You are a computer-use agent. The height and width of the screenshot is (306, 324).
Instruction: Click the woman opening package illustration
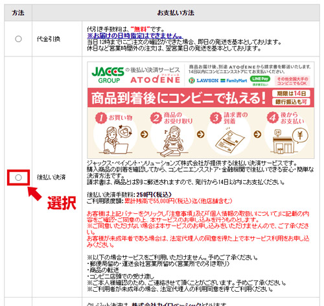[172, 141]
